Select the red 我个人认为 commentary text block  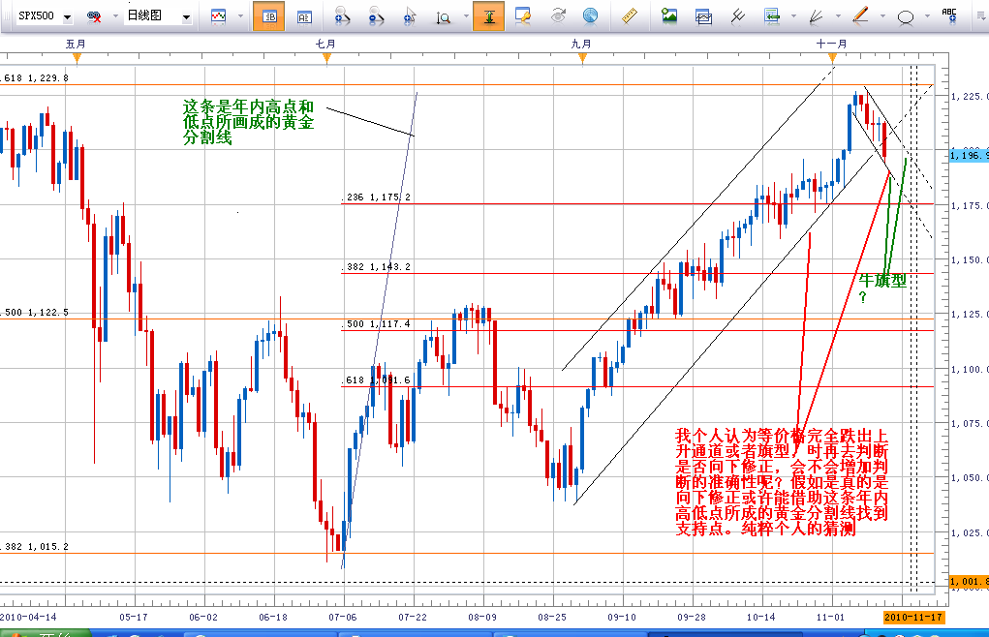tap(782, 482)
